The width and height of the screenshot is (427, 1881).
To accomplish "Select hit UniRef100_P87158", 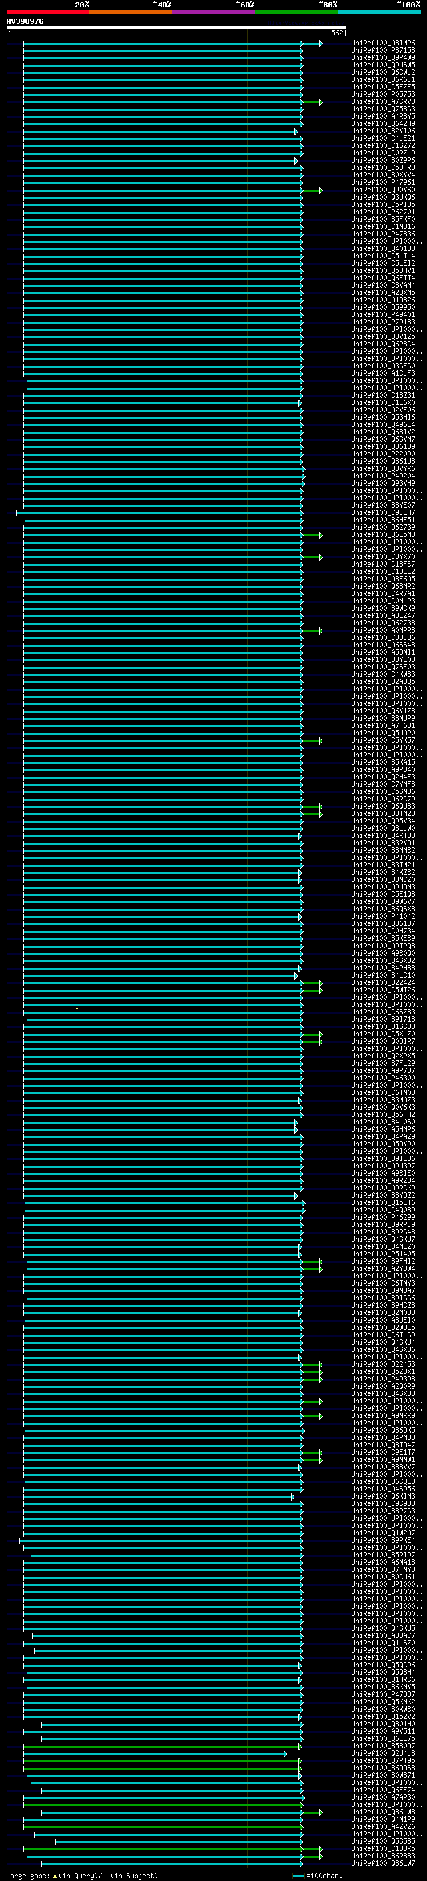I will coord(383,51).
